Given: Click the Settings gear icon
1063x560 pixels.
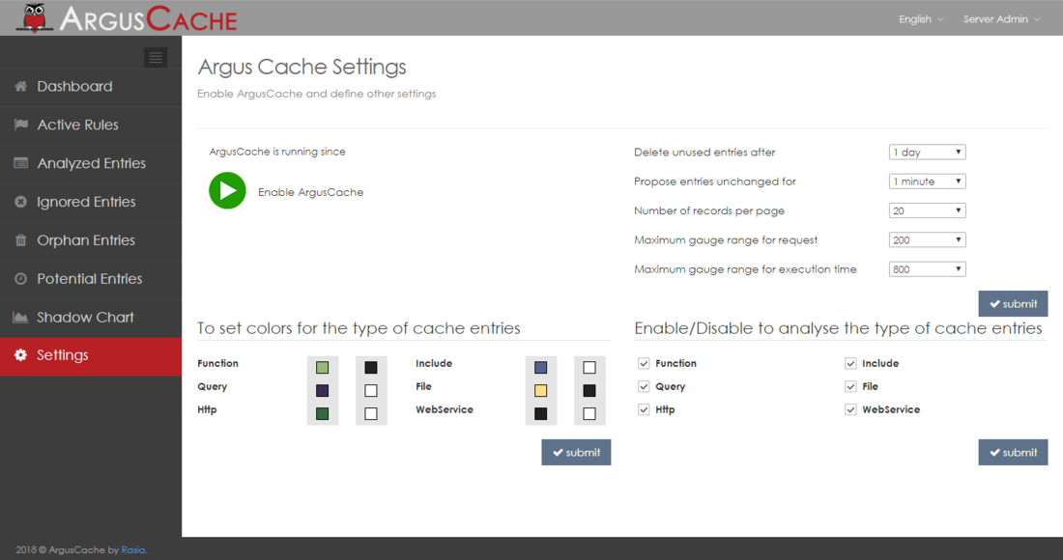Looking at the screenshot, I should tap(21, 354).
